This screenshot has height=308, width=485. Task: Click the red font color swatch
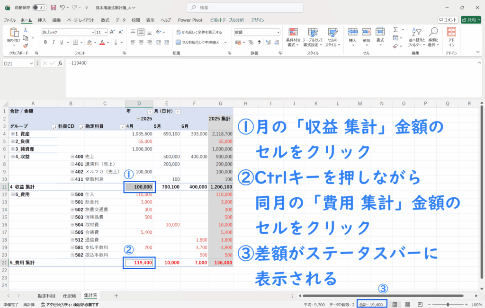(102, 42)
